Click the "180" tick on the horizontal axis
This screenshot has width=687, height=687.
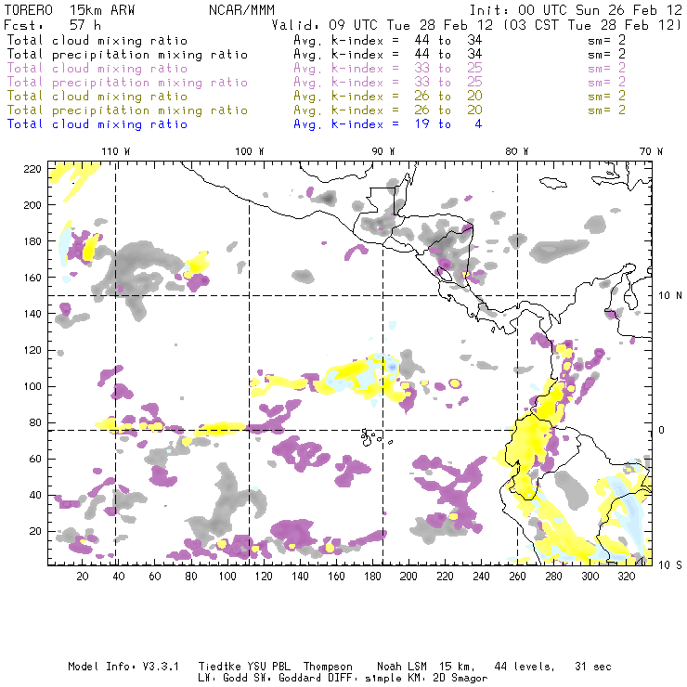click(x=372, y=577)
